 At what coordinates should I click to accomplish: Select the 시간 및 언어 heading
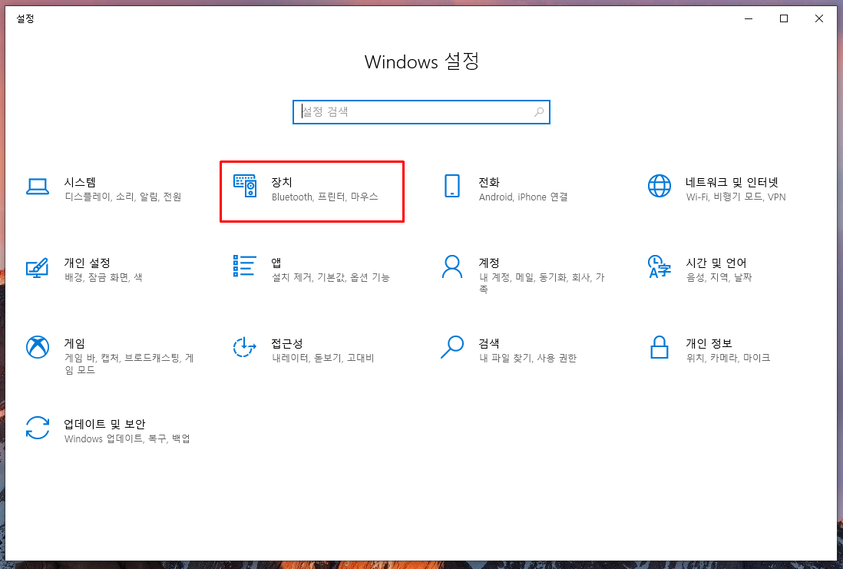click(716, 263)
